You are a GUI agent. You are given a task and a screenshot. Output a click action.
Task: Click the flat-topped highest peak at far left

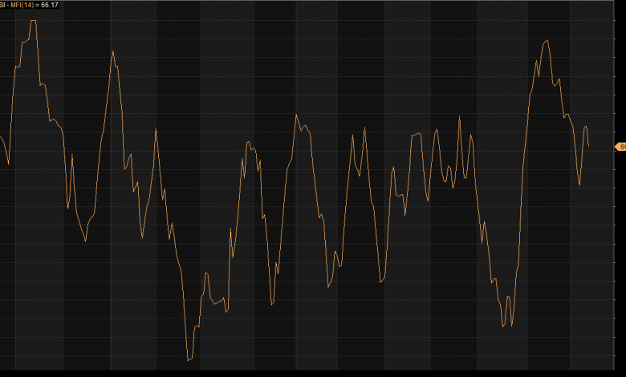click(33, 21)
